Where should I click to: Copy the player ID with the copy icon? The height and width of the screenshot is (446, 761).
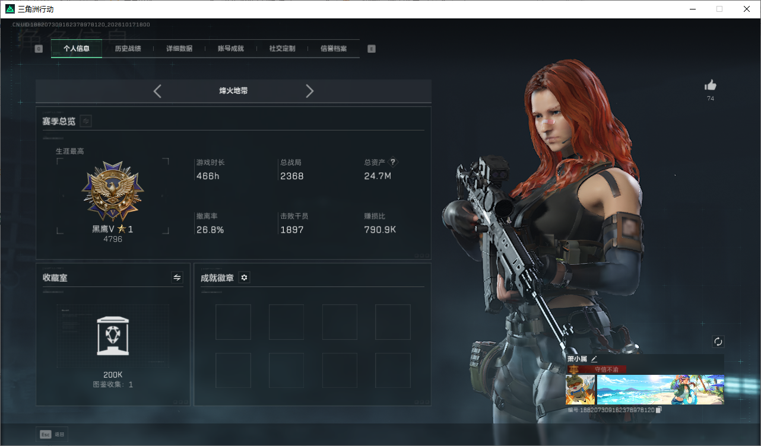tap(659, 410)
